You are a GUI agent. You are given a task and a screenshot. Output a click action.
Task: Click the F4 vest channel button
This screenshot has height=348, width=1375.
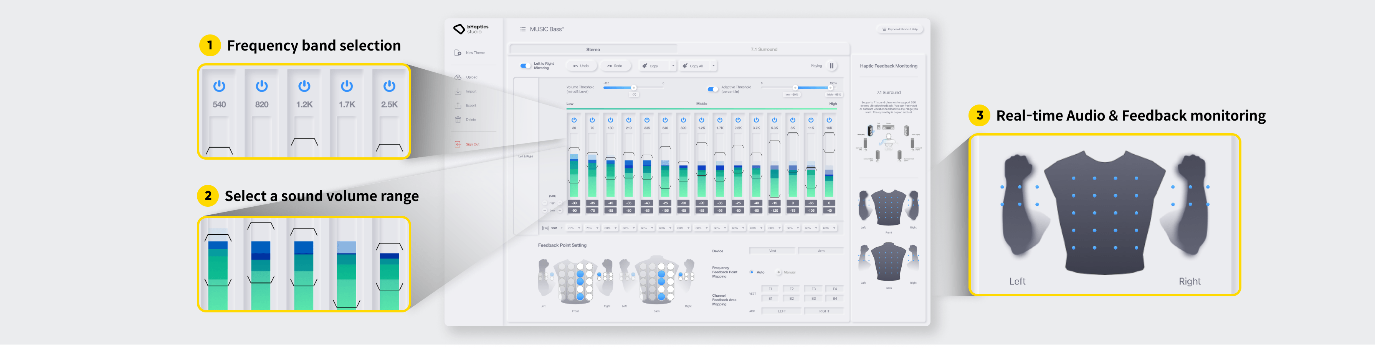[835, 289]
